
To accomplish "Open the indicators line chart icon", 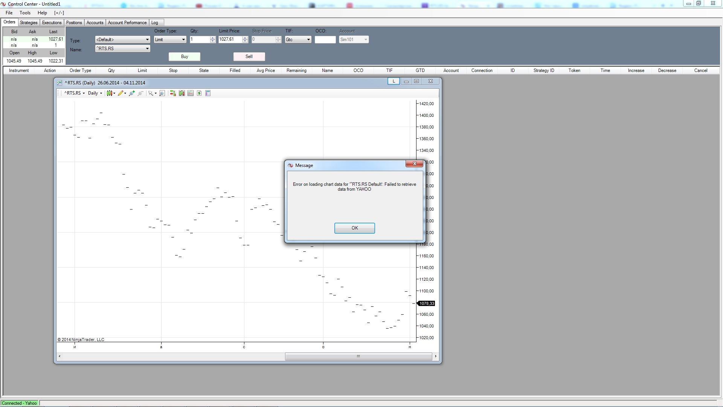I will [191, 93].
